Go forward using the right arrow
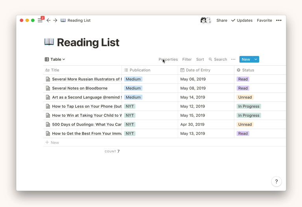This screenshot has height=207, width=302. (55, 20)
